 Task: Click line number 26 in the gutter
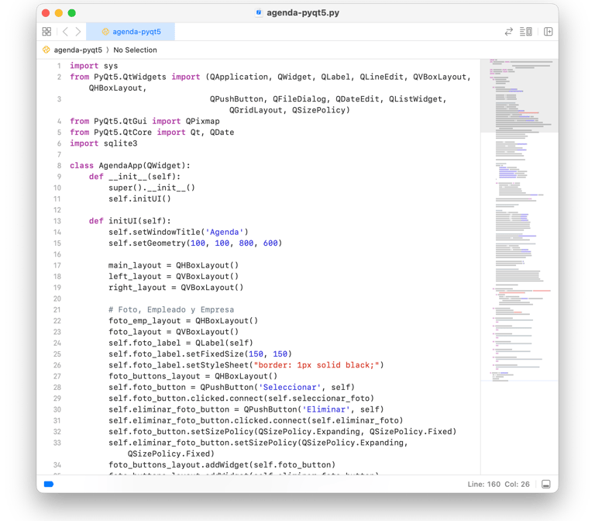[x=57, y=365]
